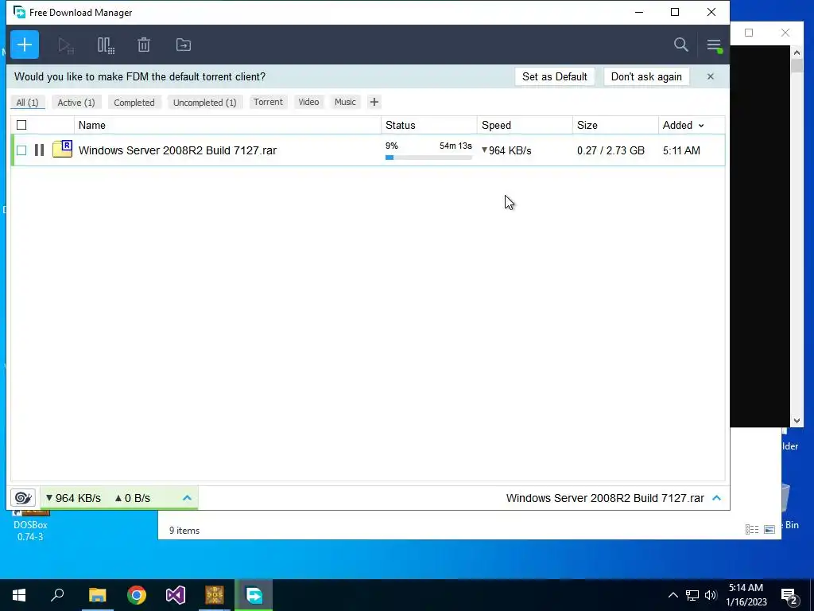Switch background Explorer window to large icons view

(769, 529)
